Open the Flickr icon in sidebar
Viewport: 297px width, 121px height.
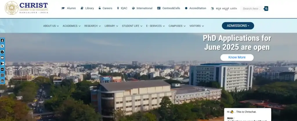click(2, 69)
